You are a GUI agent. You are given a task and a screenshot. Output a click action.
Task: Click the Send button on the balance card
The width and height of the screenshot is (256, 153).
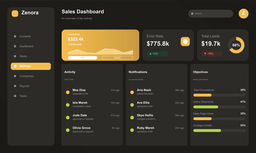pyautogui.click(x=82, y=58)
